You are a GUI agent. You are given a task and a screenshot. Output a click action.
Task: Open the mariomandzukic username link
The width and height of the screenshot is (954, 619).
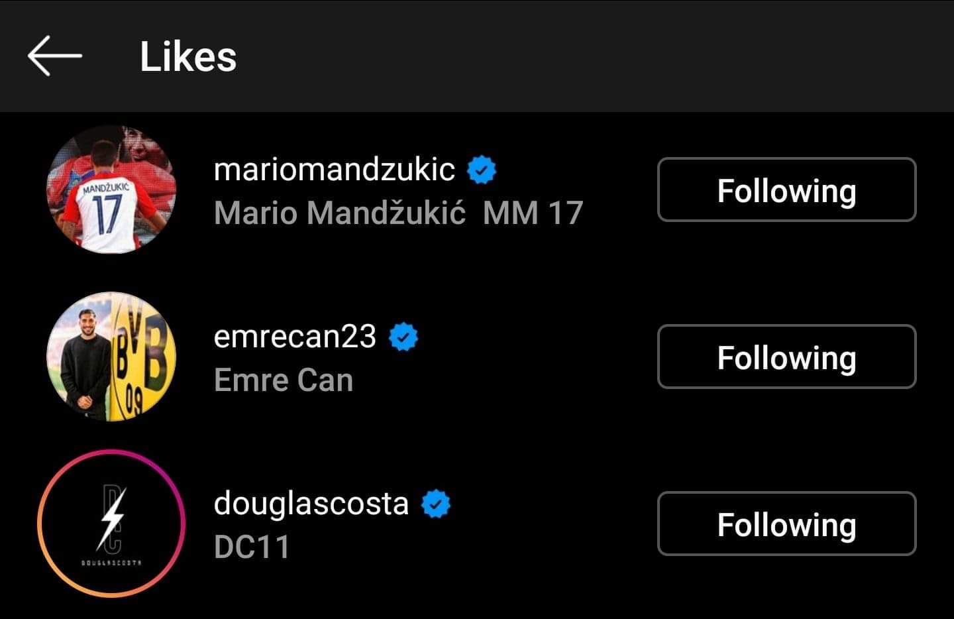(x=334, y=170)
